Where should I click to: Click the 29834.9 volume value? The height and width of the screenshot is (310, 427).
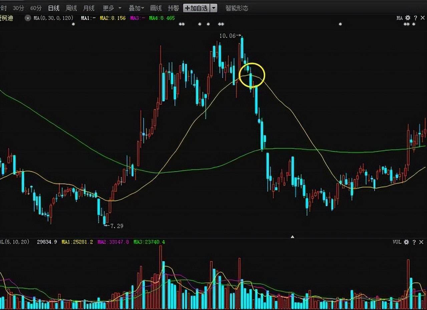(x=47, y=242)
